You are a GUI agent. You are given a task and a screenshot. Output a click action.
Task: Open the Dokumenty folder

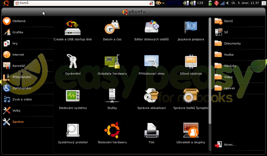(240, 43)
